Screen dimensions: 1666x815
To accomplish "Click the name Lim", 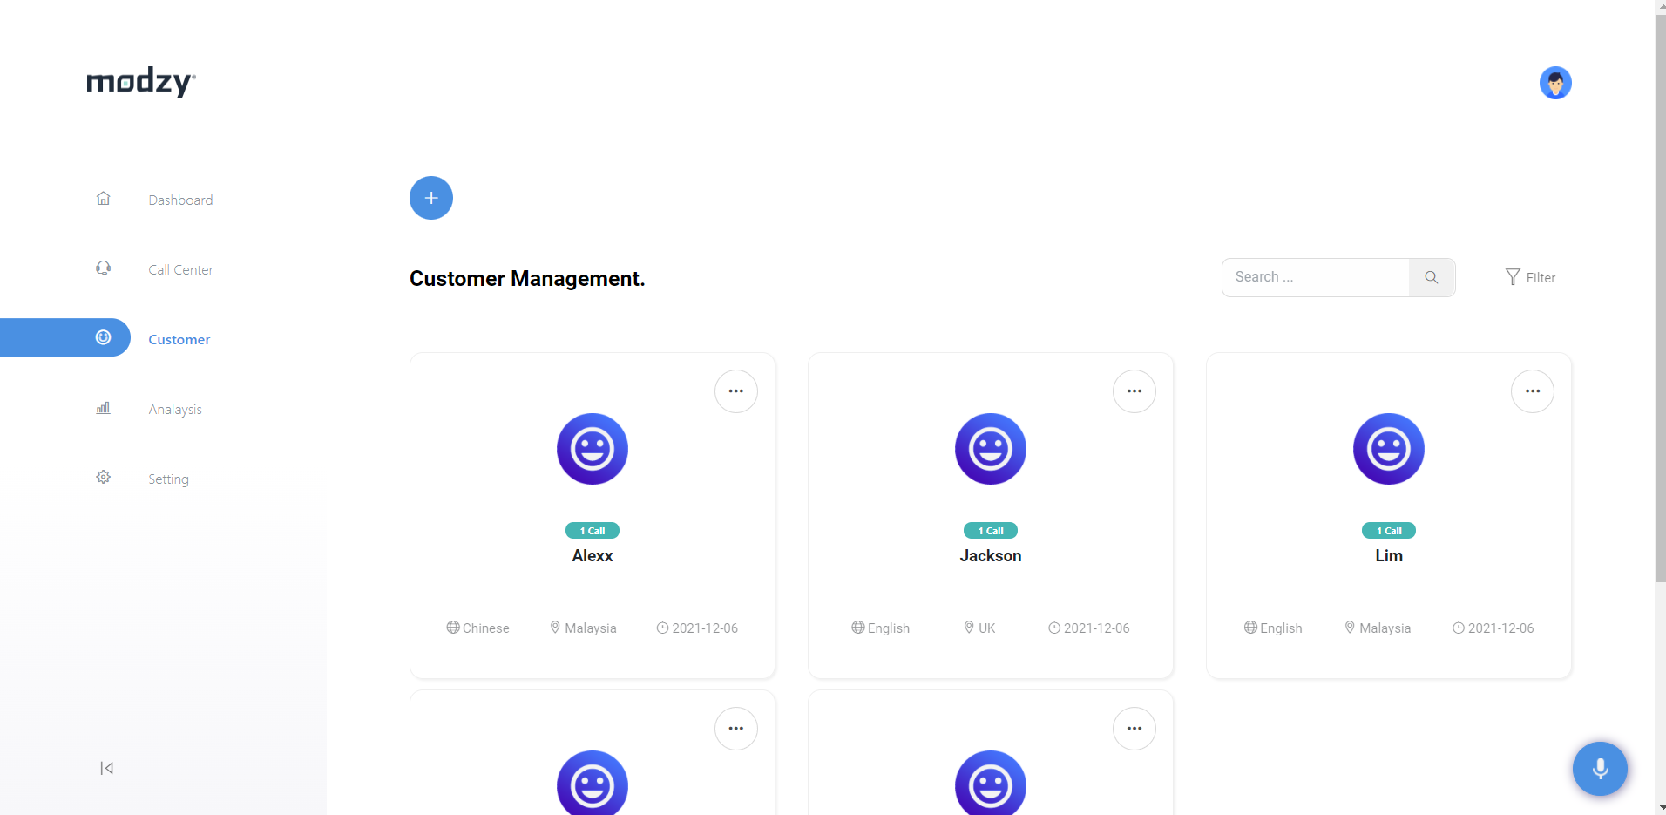I will 1389,555.
